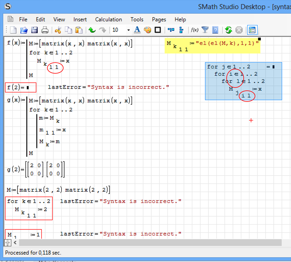Expand the File menu

pyautogui.click(x=23, y=19)
